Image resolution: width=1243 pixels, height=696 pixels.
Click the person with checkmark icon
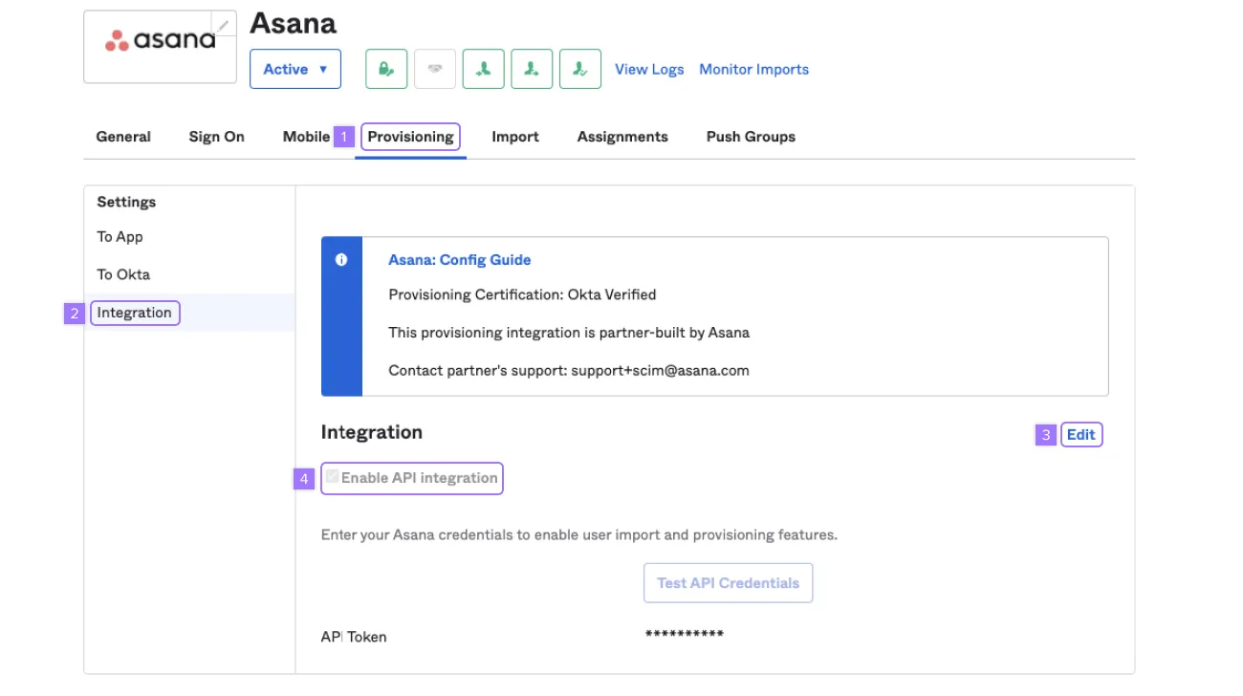579,69
